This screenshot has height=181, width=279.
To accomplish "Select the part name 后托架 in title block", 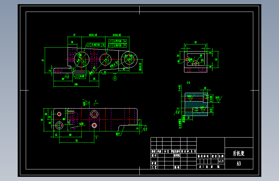I will (238, 153).
